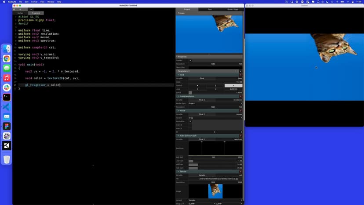Open the Terminal app in dock
364x205 pixels.
pos(7,97)
